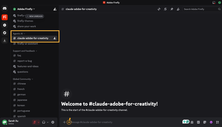Open the apps launcher icon in message bar

218,122
